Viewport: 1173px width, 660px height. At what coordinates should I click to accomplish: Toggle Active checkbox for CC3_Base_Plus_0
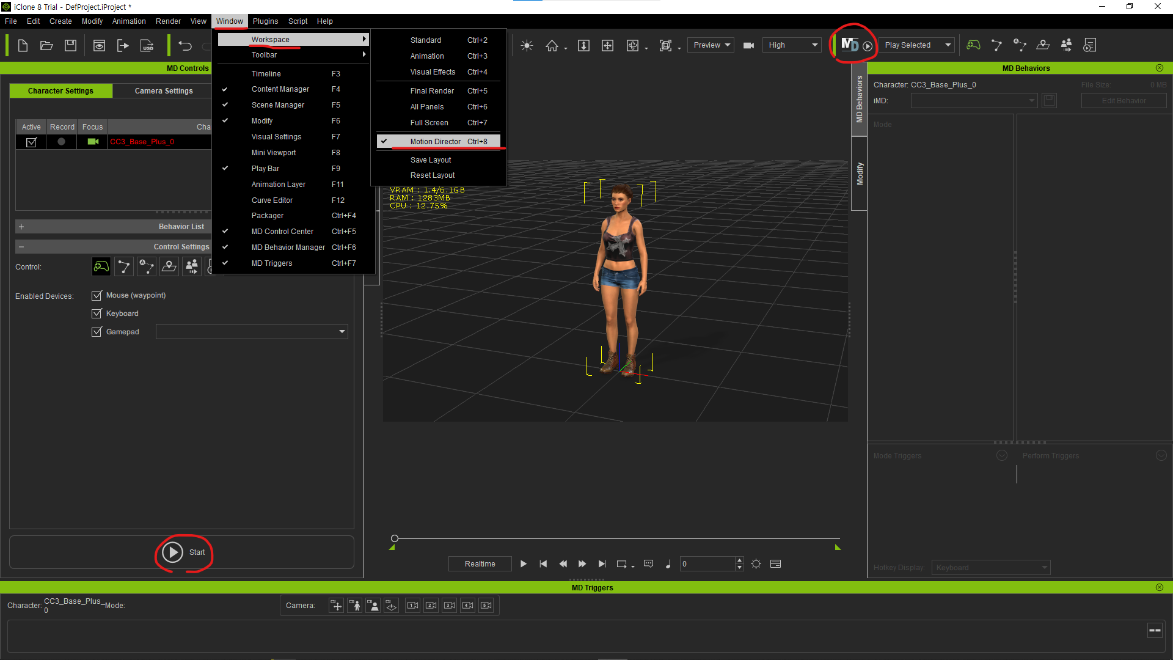click(31, 142)
